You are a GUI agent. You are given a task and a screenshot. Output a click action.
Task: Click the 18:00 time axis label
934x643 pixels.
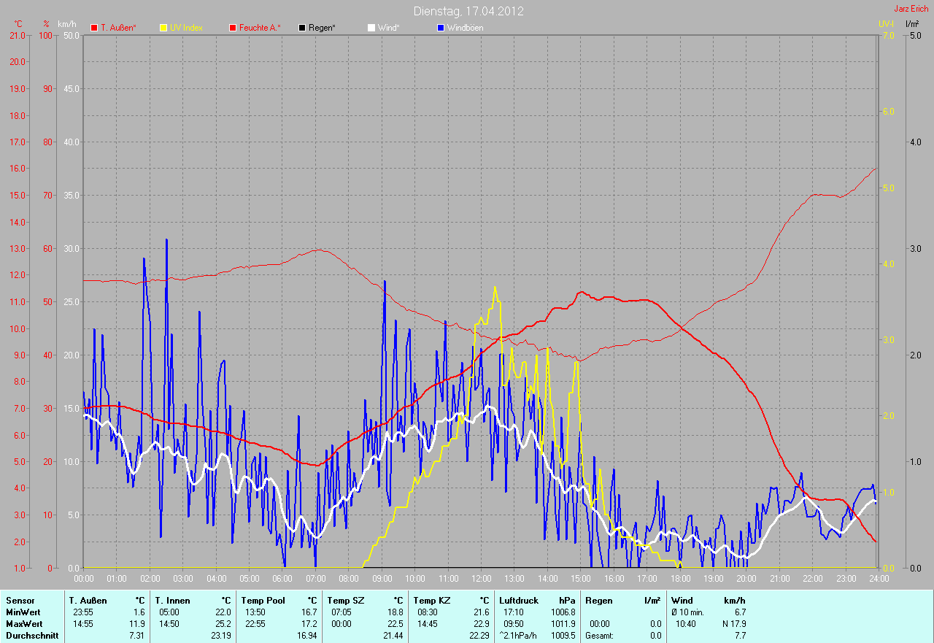(x=679, y=578)
